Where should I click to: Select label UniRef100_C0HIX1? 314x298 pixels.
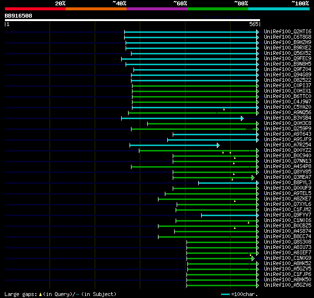pyautogui.click(x=288, y=91)
